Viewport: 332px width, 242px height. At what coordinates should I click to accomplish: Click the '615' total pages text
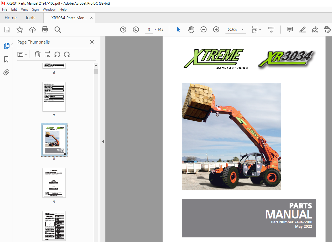(161, 30)
